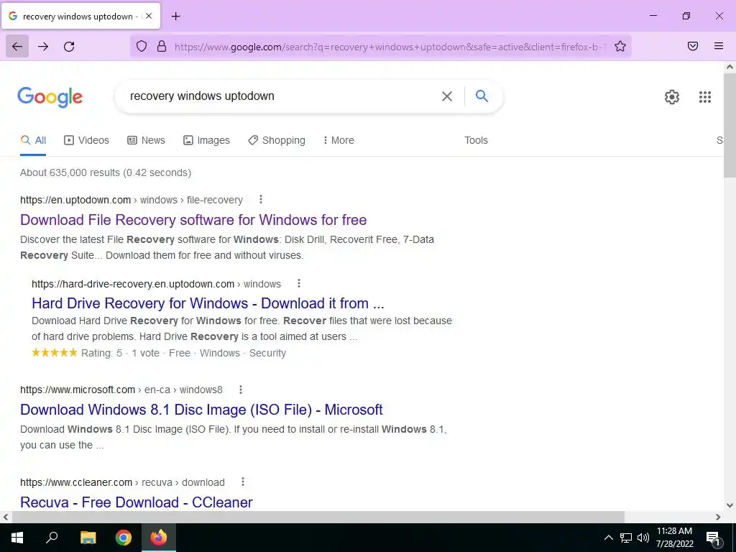
Task: Click the scroll up arrow
Action: (730, 67)
